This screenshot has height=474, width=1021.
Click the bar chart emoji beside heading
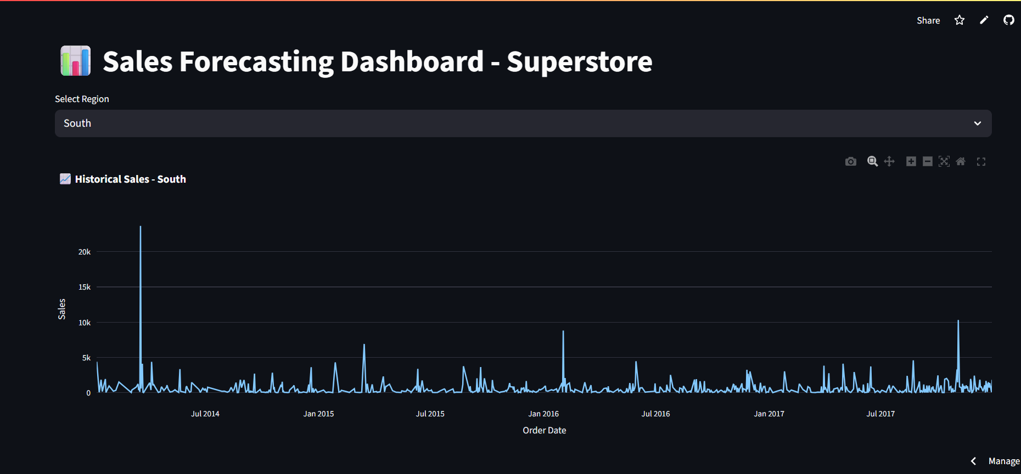coord(75,61)
